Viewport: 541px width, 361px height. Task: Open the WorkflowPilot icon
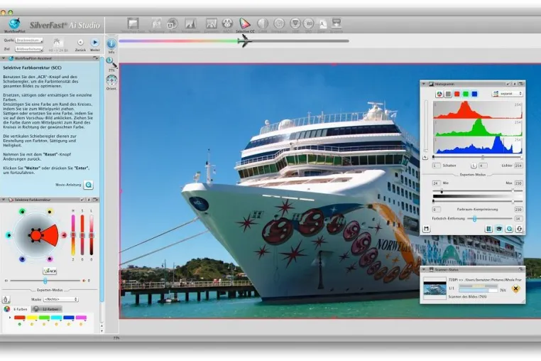[x=14, y=24]
